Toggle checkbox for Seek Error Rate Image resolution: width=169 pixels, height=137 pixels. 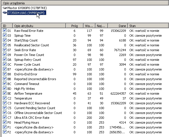5,50
